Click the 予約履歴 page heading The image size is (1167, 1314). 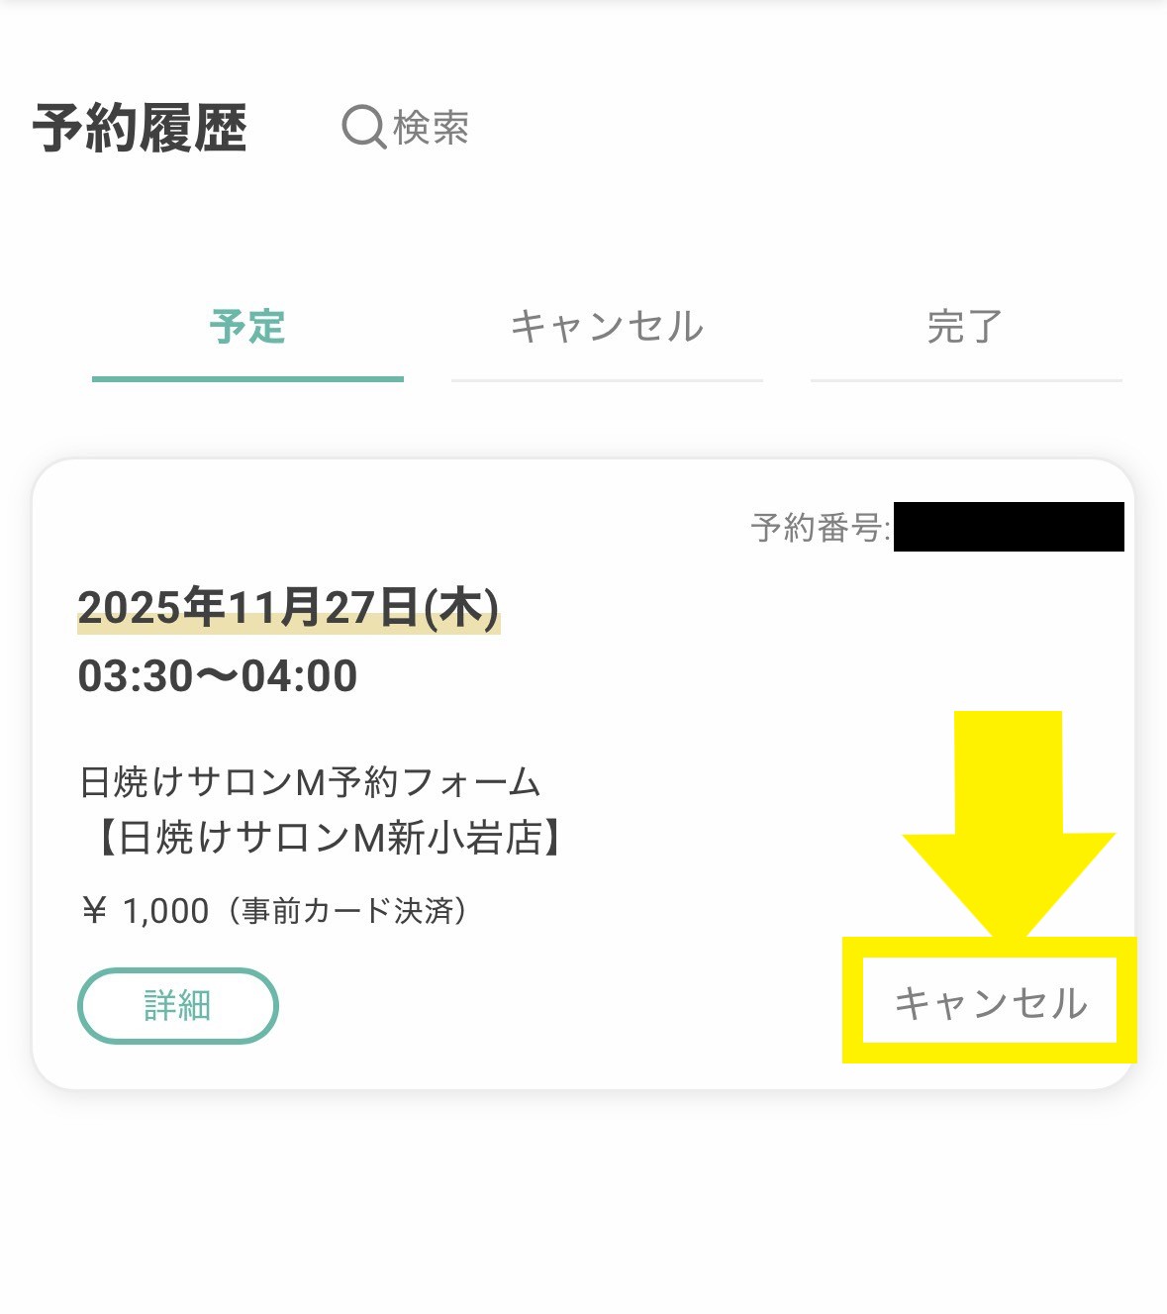tap(141, 129)
